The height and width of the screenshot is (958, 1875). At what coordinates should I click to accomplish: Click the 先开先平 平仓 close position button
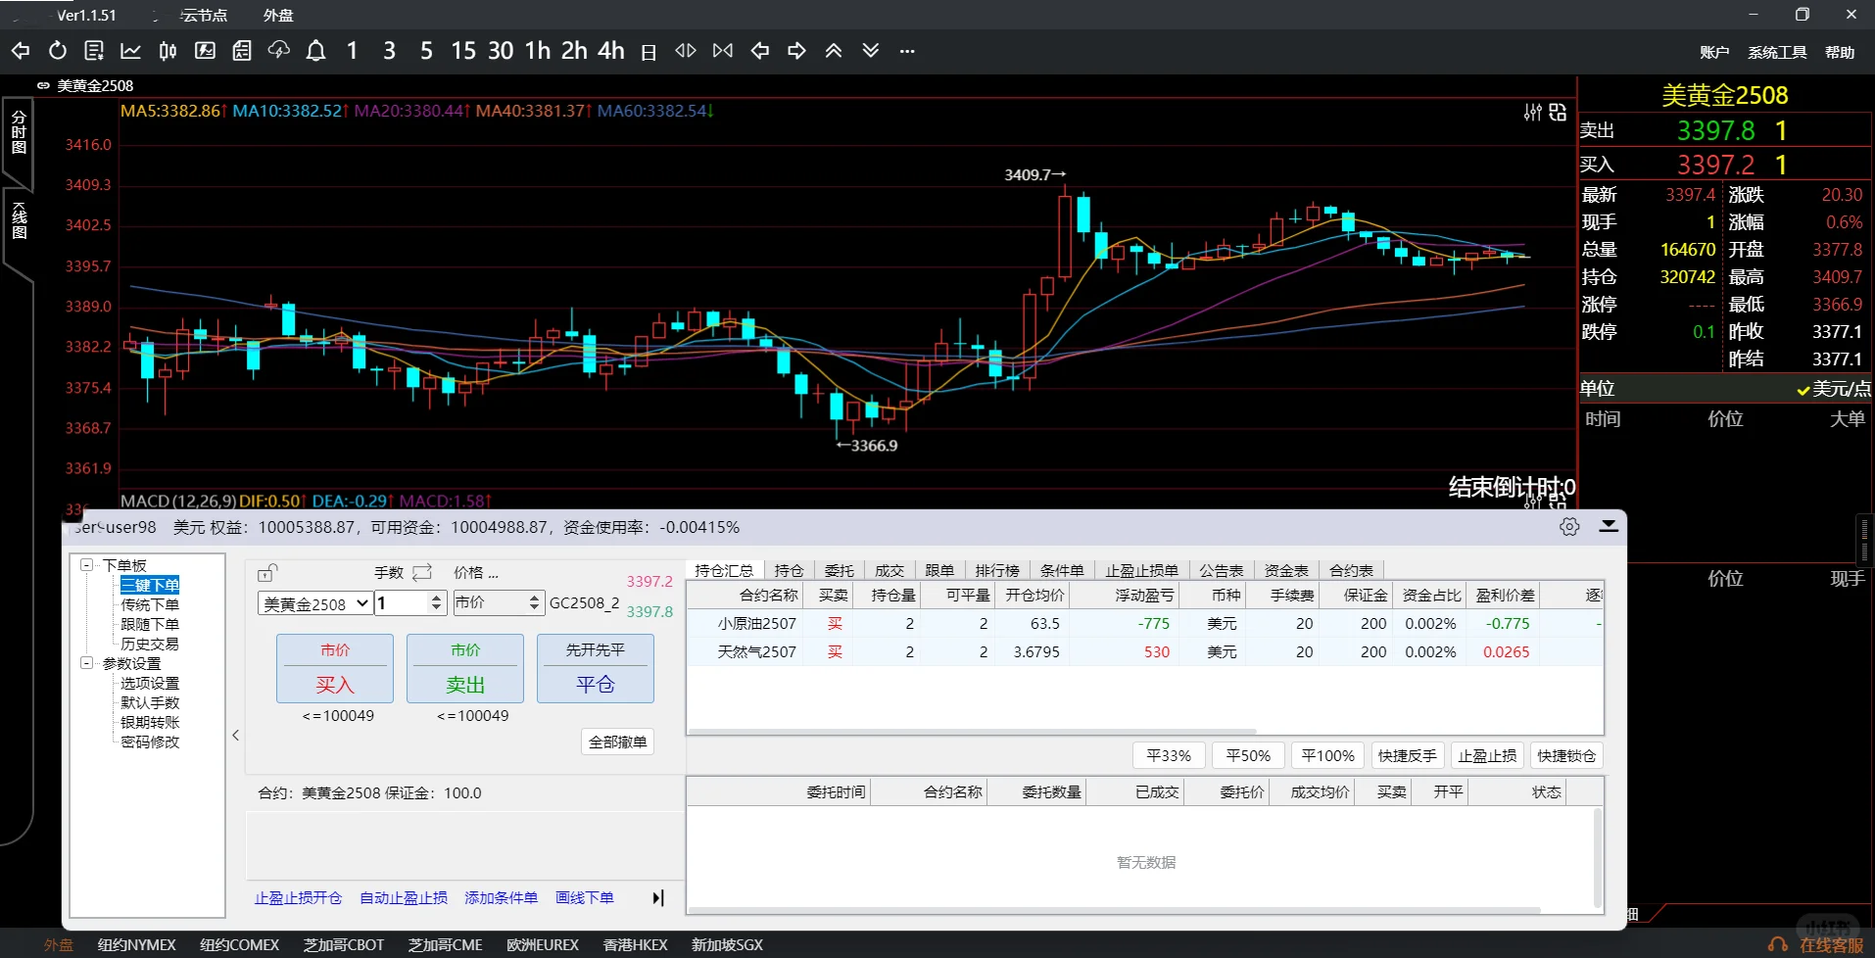[596, 668]
